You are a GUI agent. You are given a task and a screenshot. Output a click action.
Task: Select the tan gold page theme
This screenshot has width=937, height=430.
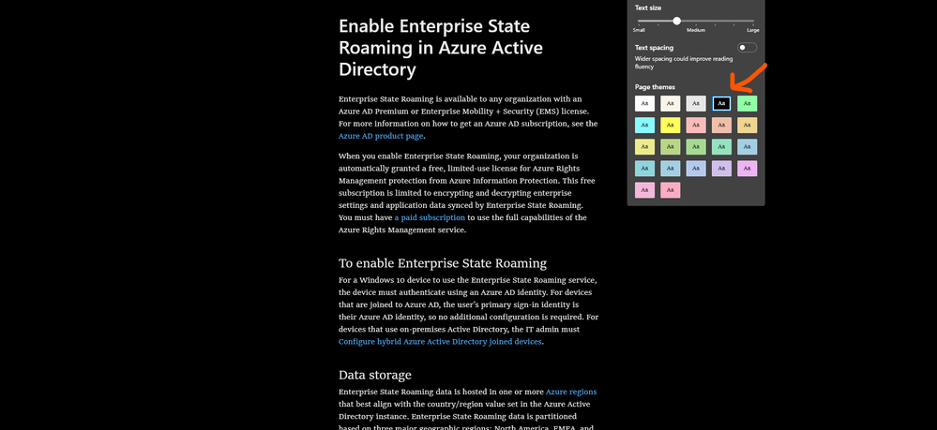click(747, 125)
